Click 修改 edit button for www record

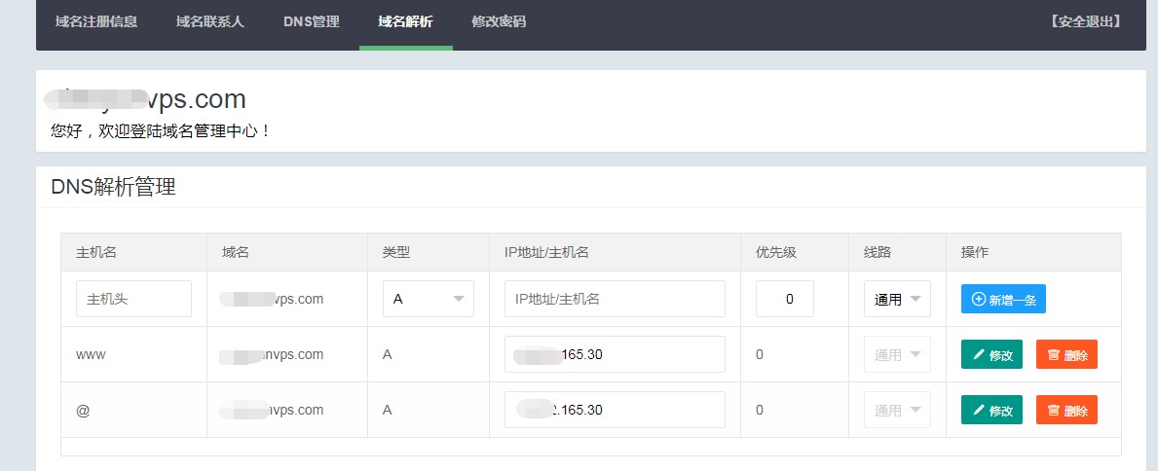click(991, 355)
